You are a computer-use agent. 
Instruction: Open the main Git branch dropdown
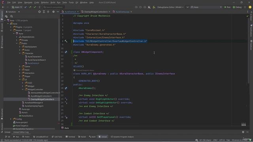17,7
